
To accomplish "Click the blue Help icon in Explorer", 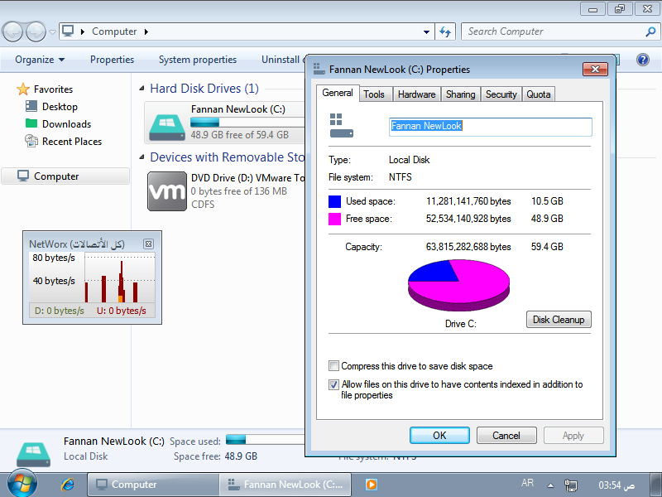I will [x=643, y=60].
